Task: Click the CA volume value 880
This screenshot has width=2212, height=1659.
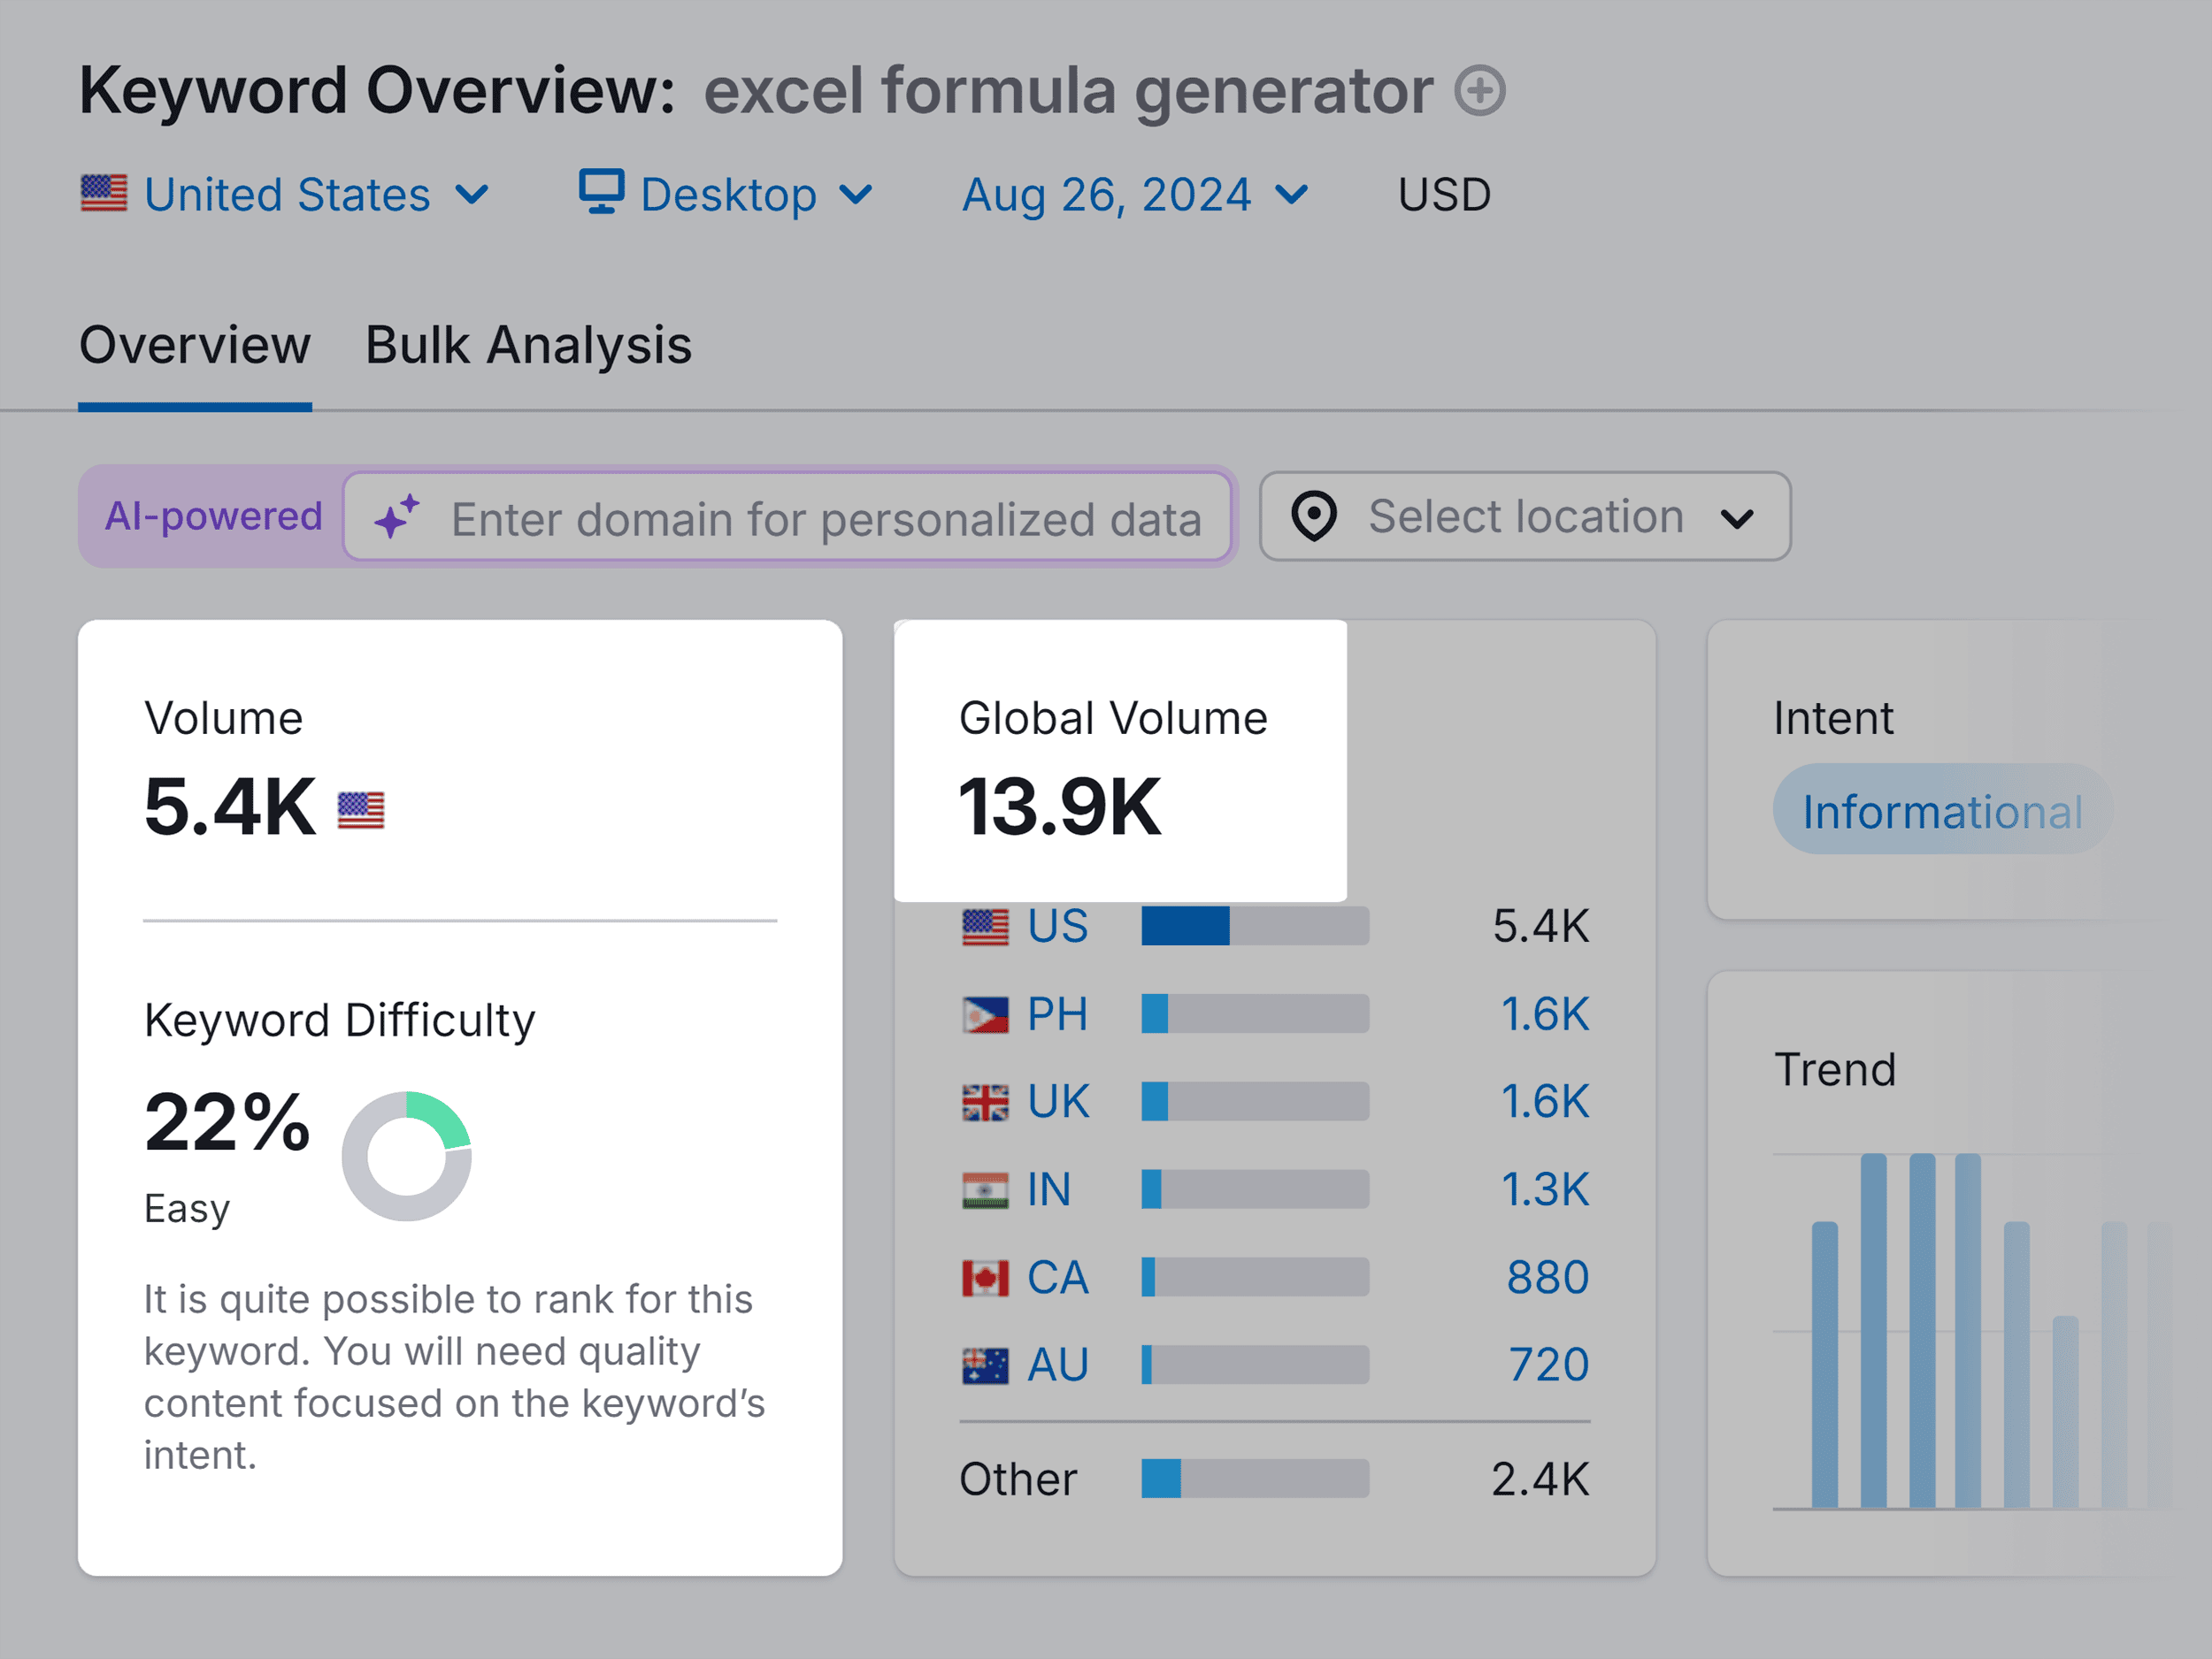Action: click(x=1548, y=1278)
